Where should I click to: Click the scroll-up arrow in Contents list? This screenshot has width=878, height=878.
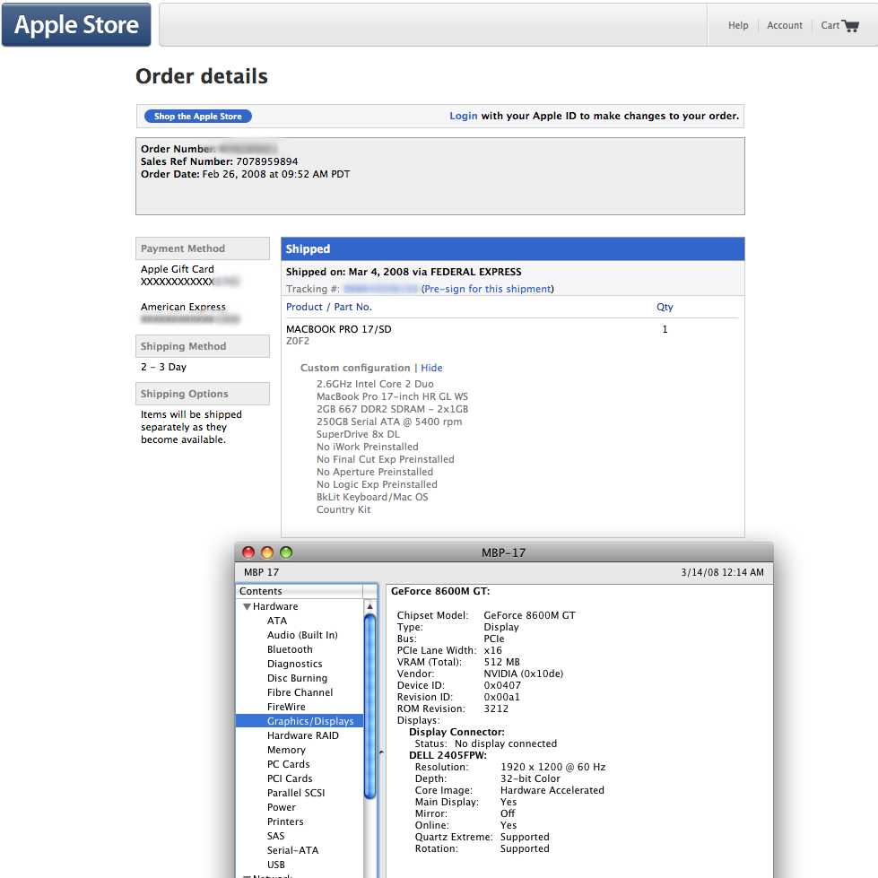[x=369, y=606]
